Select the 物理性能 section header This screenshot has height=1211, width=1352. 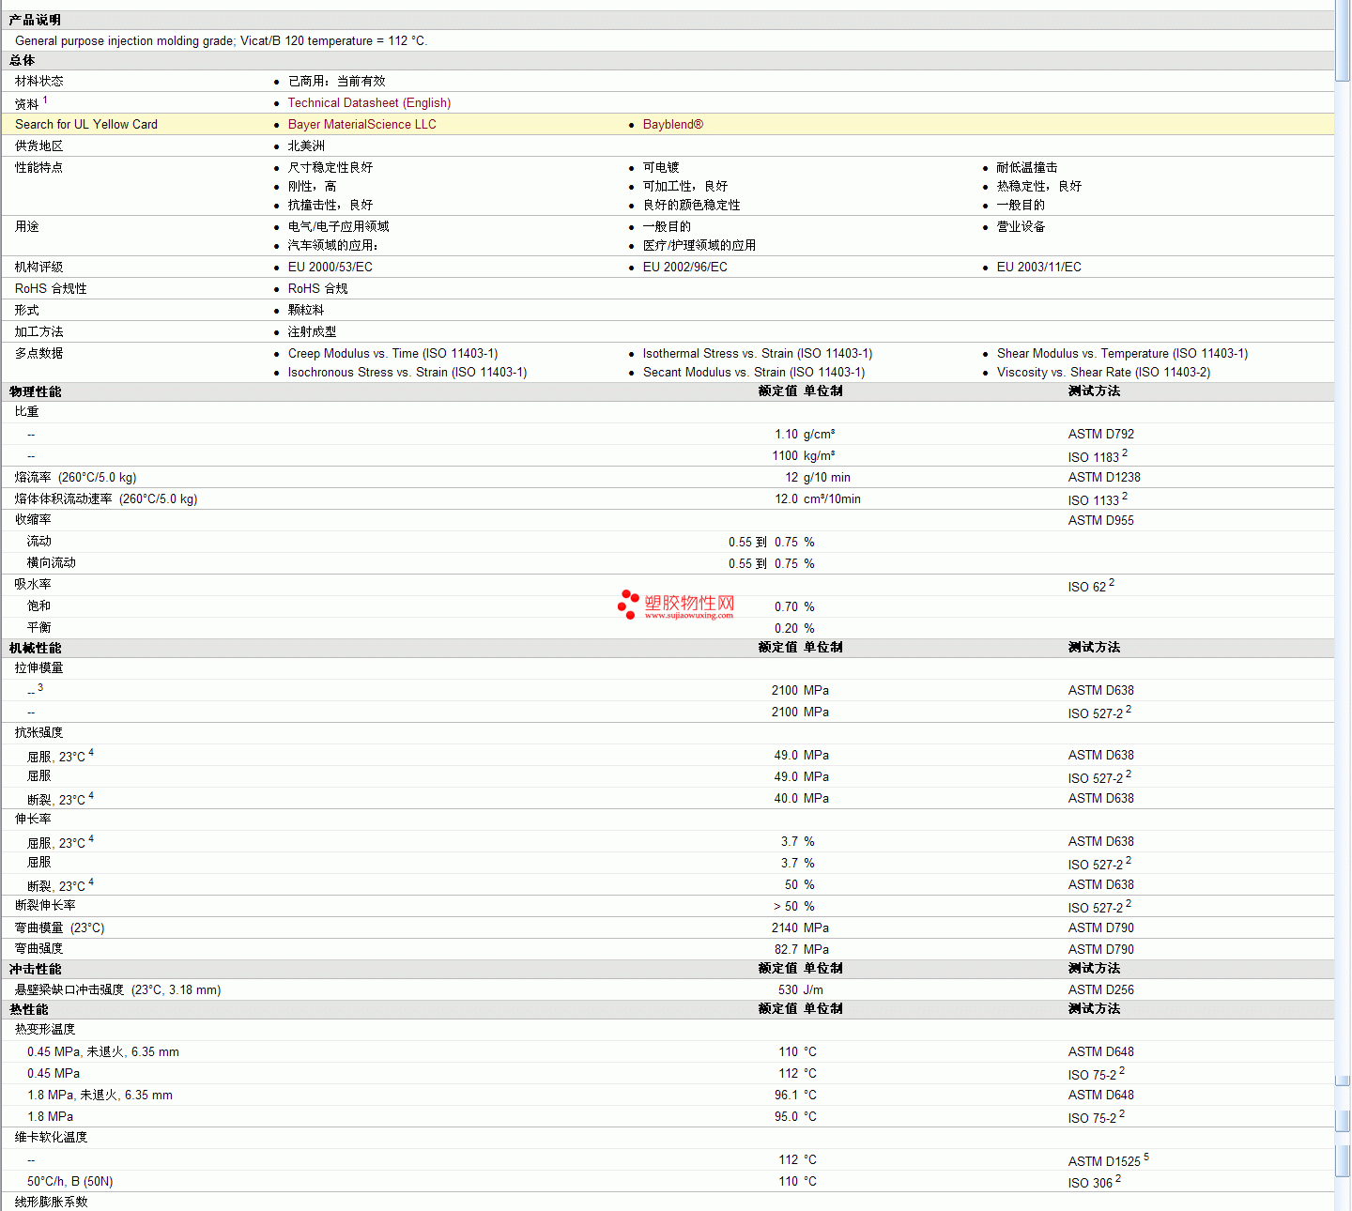36,391
